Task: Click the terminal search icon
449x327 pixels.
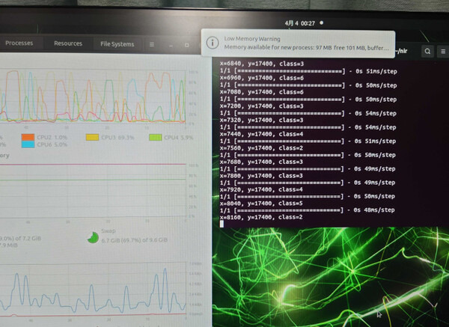Action: point(427,52)
